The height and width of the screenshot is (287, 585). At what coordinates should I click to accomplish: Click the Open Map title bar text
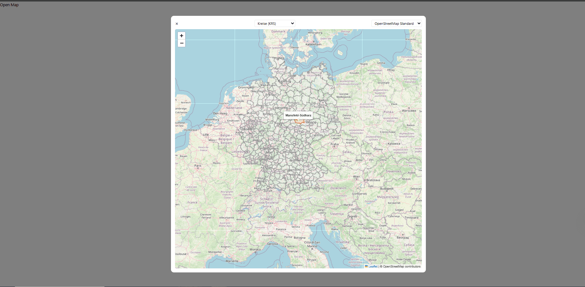[10, 5]
